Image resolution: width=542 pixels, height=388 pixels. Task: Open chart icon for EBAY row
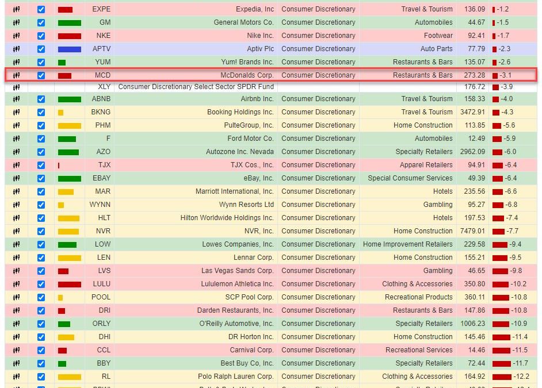click(16, 178)
